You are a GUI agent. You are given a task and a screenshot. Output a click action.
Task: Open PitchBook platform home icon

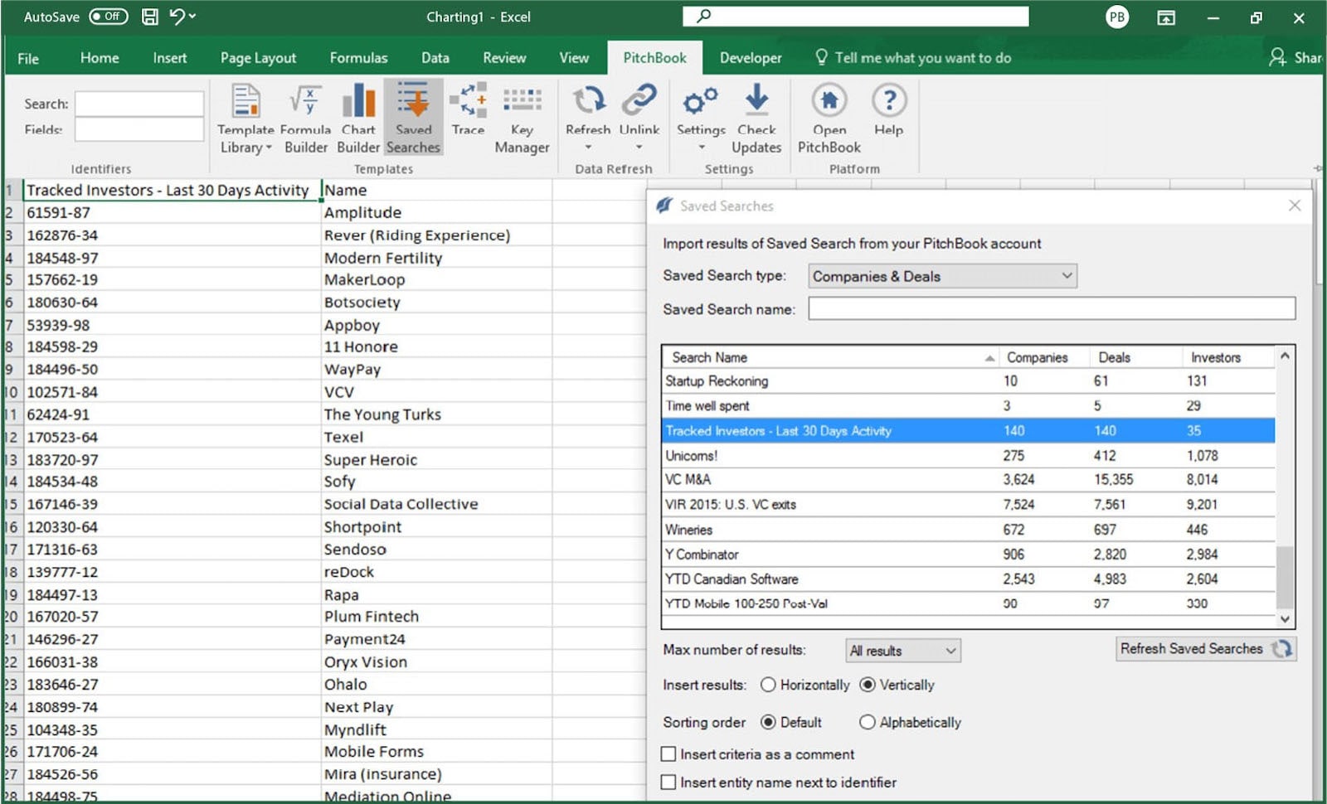click(x=829, y=100)
